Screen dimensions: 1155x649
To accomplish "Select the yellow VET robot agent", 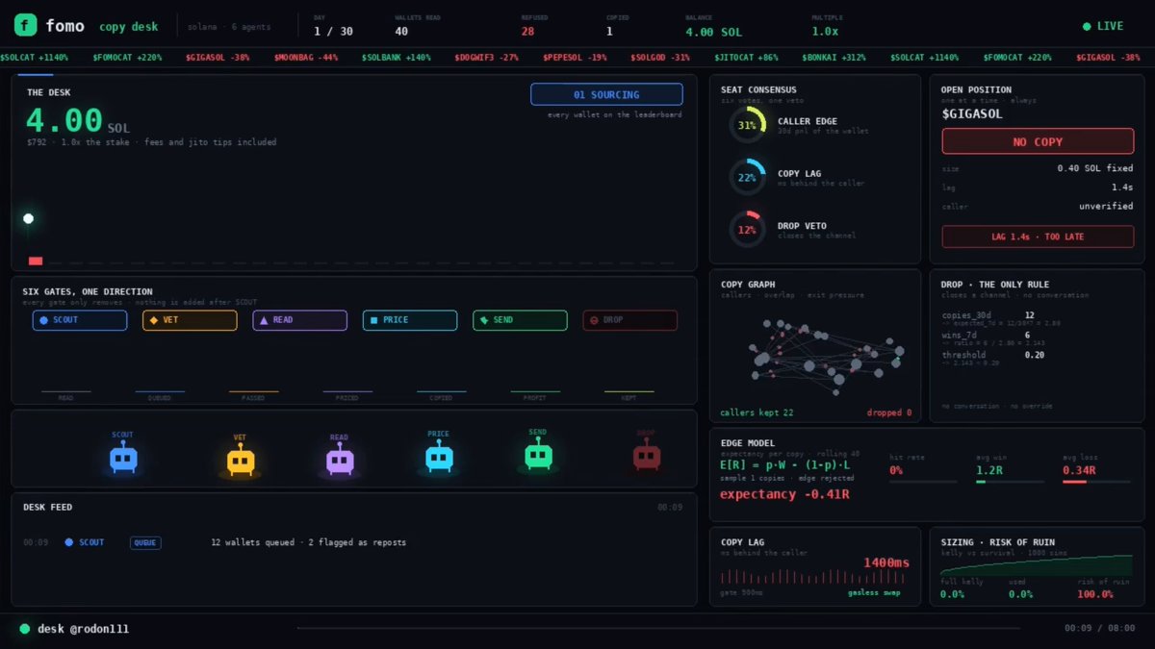I will click(241, 462).
